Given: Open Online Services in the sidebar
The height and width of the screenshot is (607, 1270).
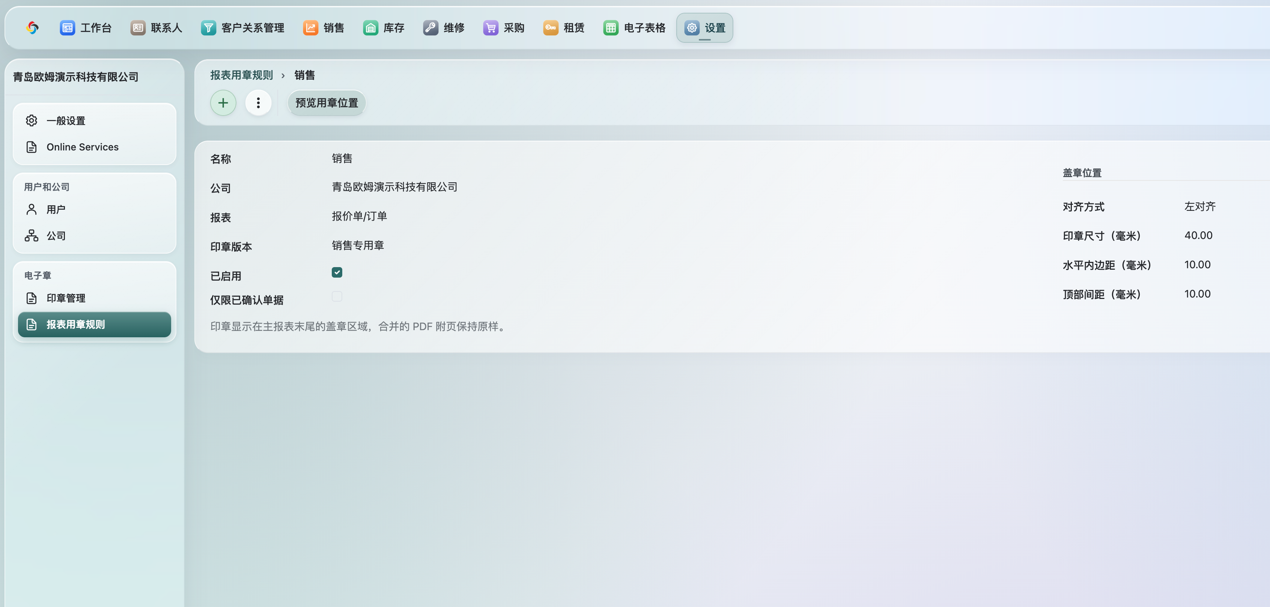Looking at the screenshot, I should click(x=94, y=147).
